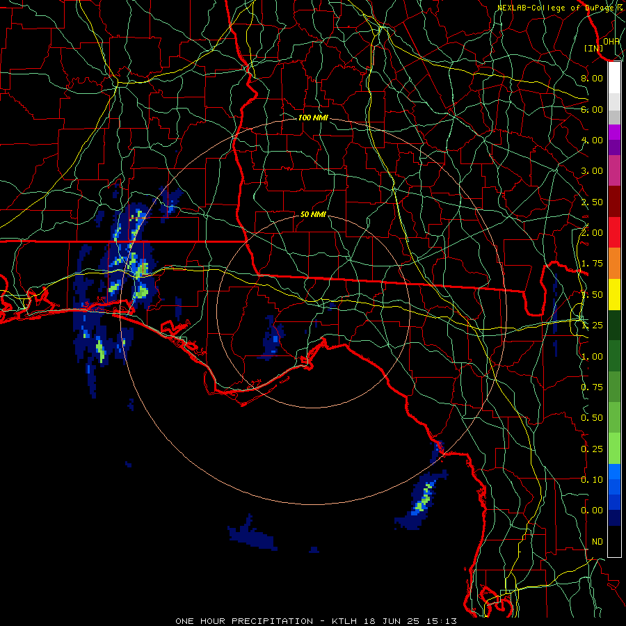
Task: Select the black ND swatch on the legend
Action: click(614, 541)
